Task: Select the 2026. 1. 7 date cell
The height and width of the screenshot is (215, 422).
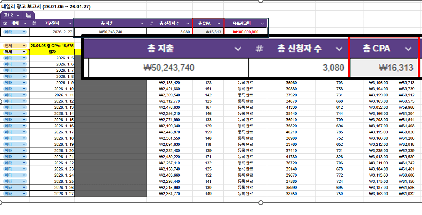Action: pyautogui.click(x=52, y=70)
